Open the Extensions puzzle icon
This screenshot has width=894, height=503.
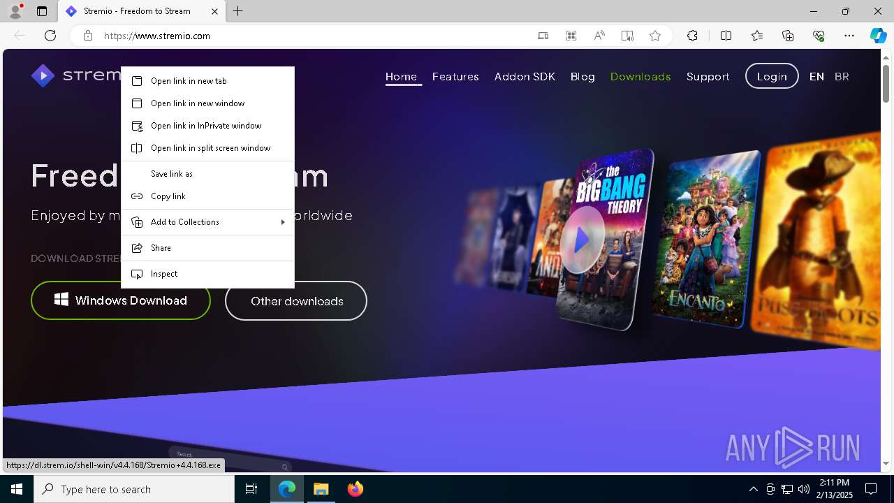click(692, 36)
